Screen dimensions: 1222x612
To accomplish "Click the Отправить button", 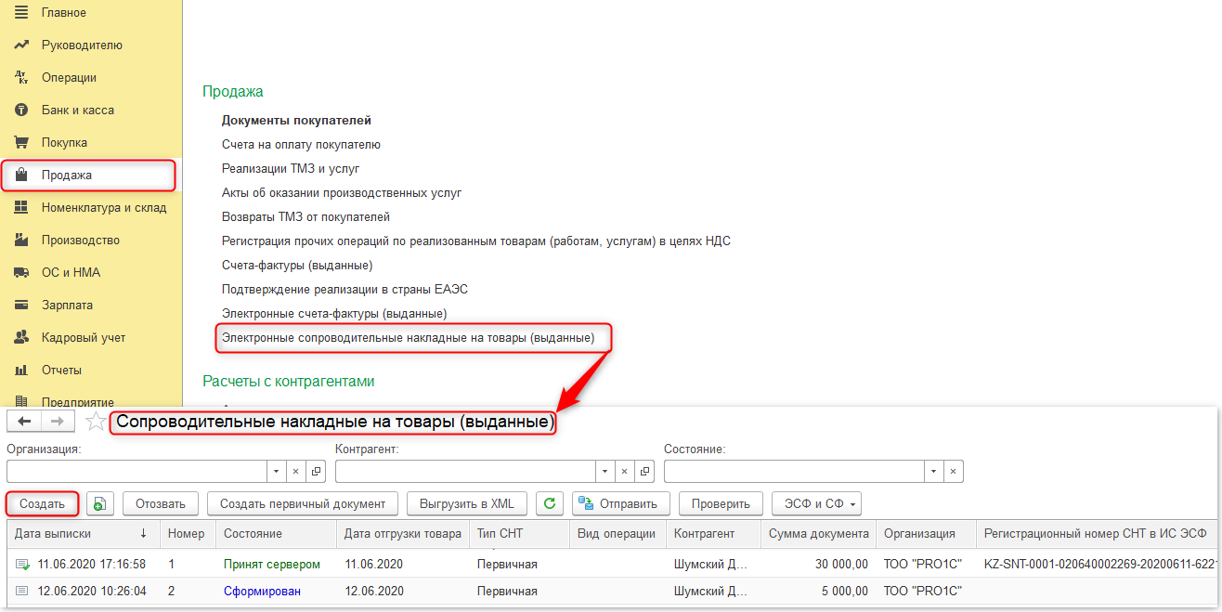I will pyautogui.click(x=620, y=503).
